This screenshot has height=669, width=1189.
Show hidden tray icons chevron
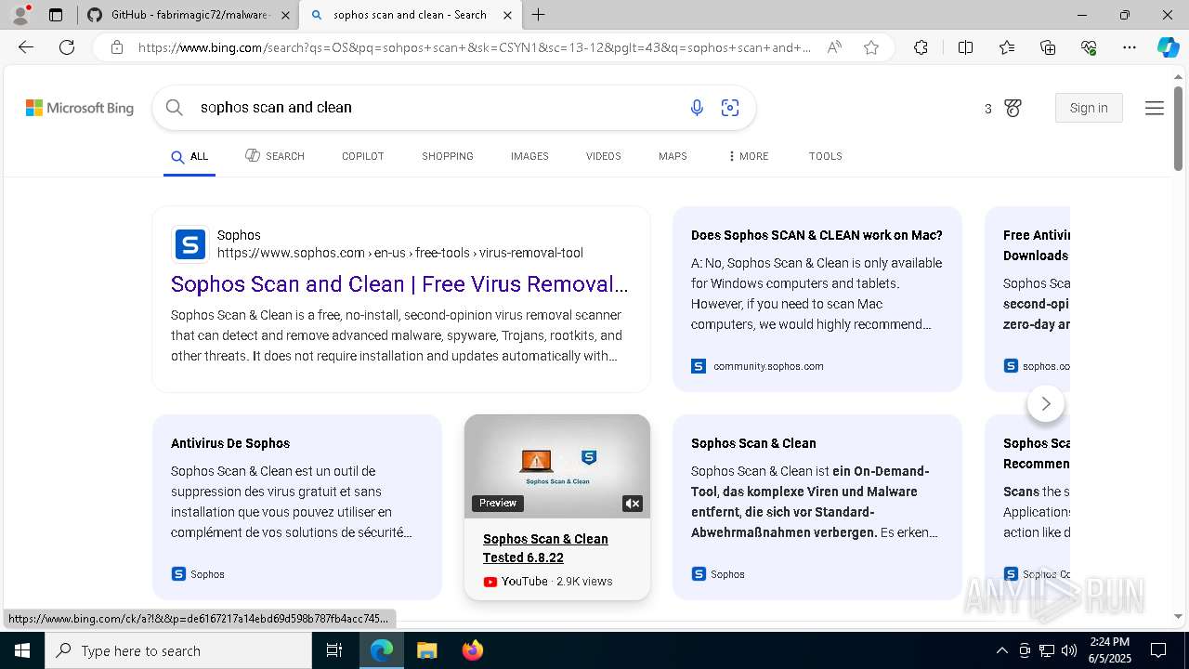(x=1001, y=650)
